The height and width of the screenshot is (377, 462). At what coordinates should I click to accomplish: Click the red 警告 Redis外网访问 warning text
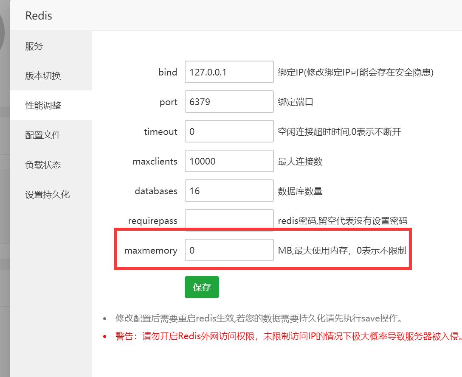click(288, 336)
